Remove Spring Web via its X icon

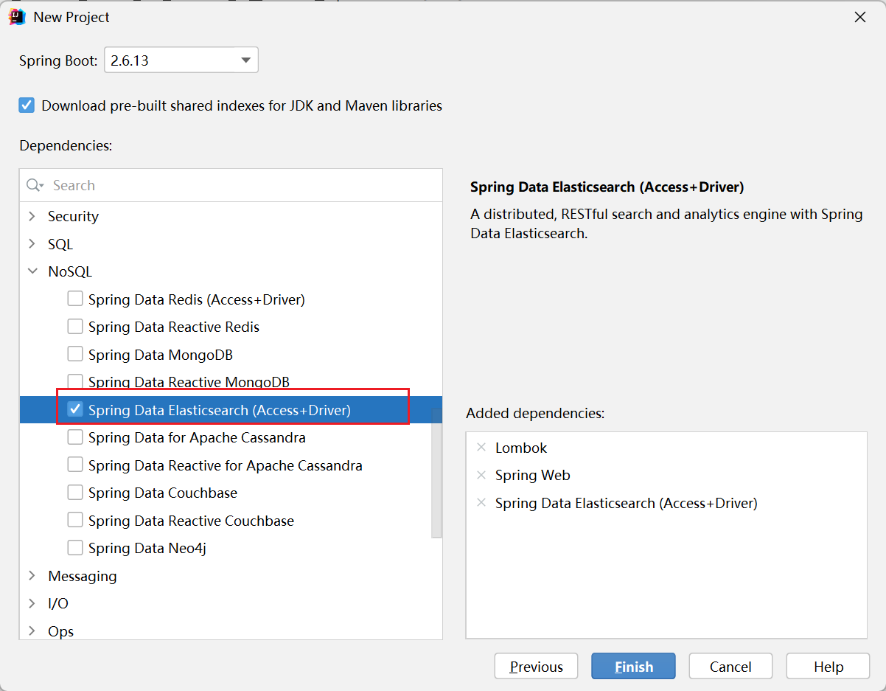point(481,476)
